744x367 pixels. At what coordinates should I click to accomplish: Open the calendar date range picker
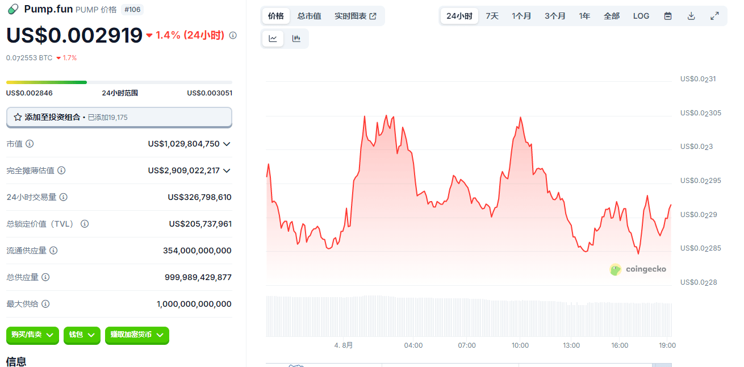click(668, 16)
